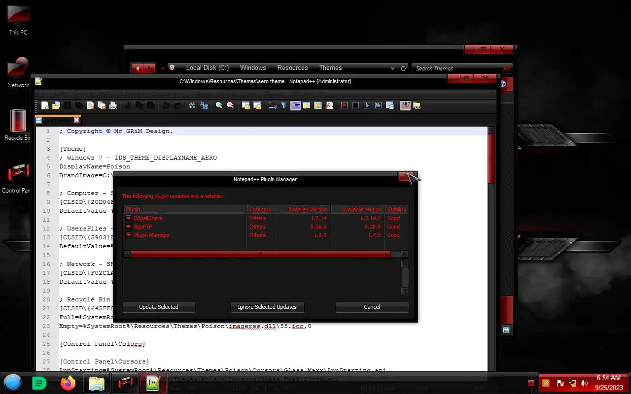Start macro recording with red record icon
This screenshot has height=394, width=631.
coord(344,105)
